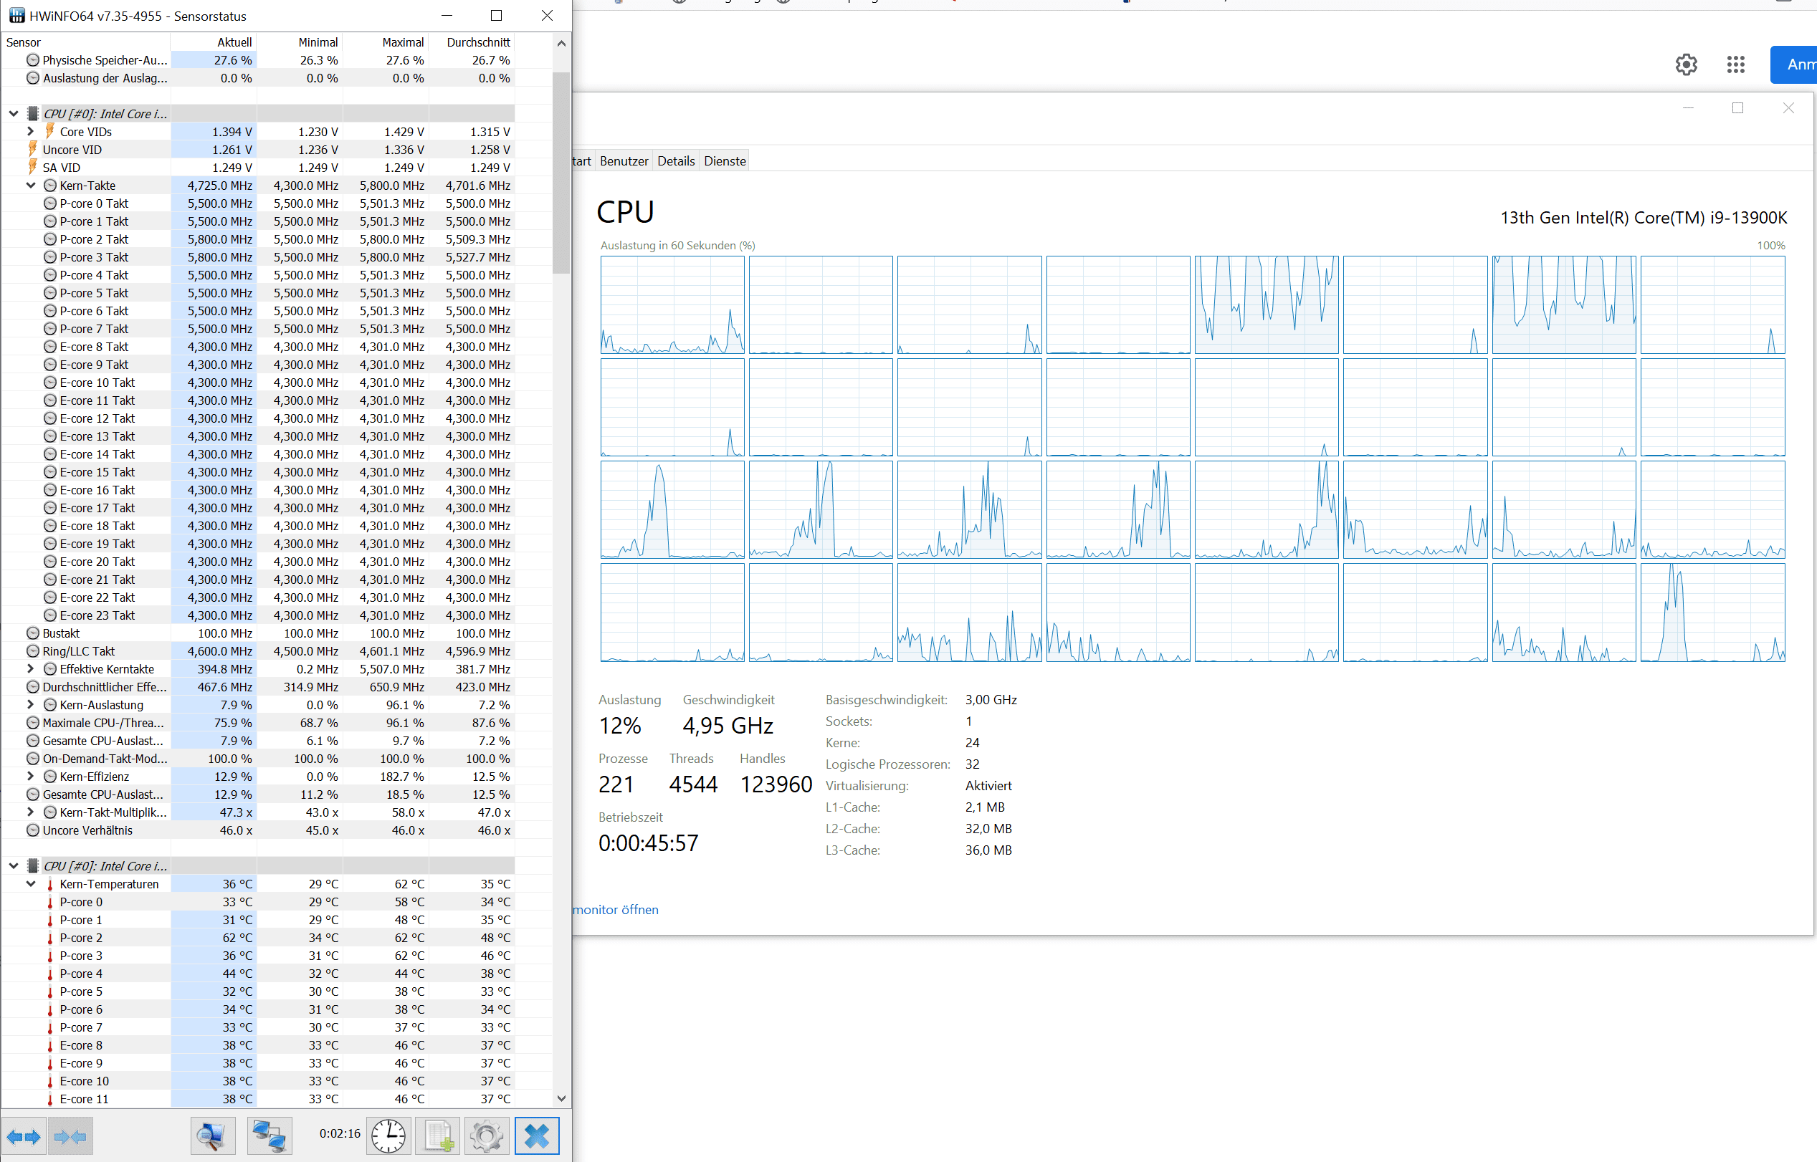Click the expand-layout arrows button in HWiNFO toolbar
The height and width of the screenshot is (1162, 1817).
click(24, 1136)
